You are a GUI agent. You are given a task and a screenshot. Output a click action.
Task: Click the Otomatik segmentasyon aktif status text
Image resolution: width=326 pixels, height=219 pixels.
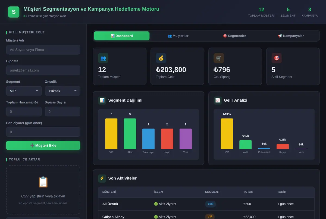coord(46,16)
